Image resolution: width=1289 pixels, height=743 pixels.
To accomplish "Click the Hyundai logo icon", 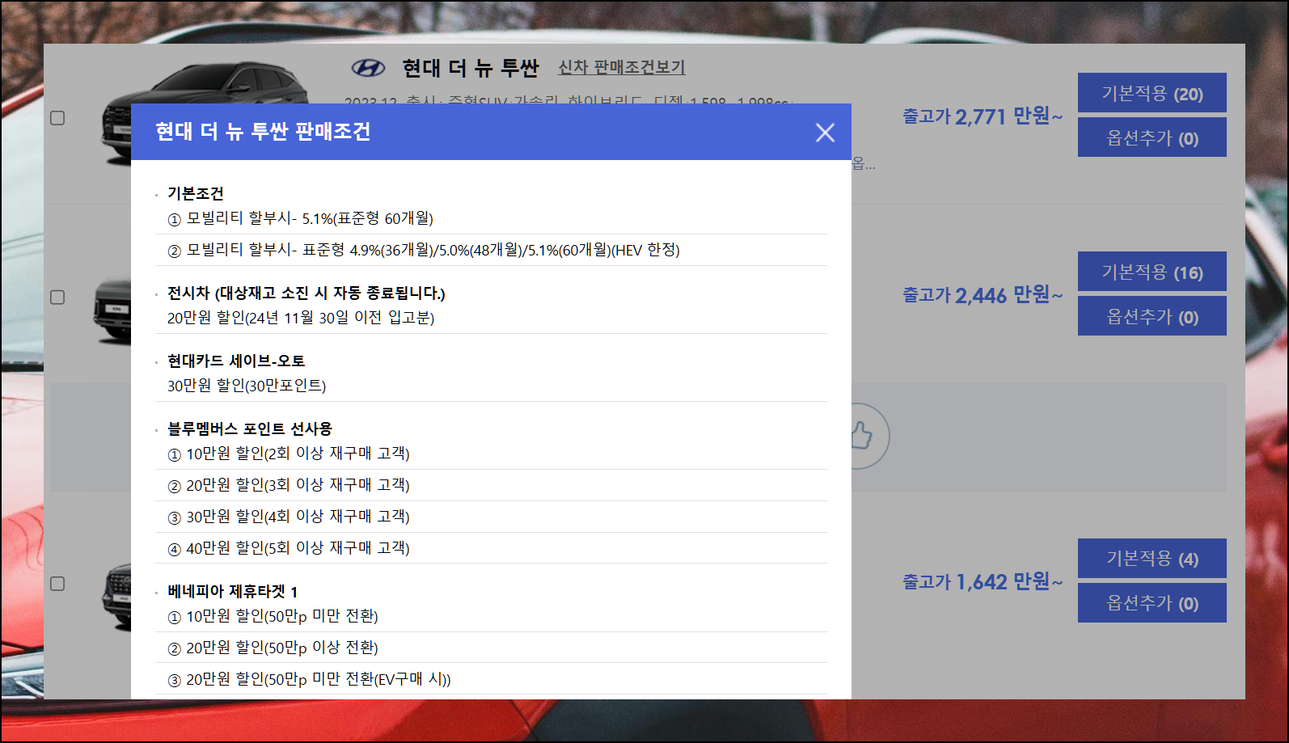I will tap(368, 68).
